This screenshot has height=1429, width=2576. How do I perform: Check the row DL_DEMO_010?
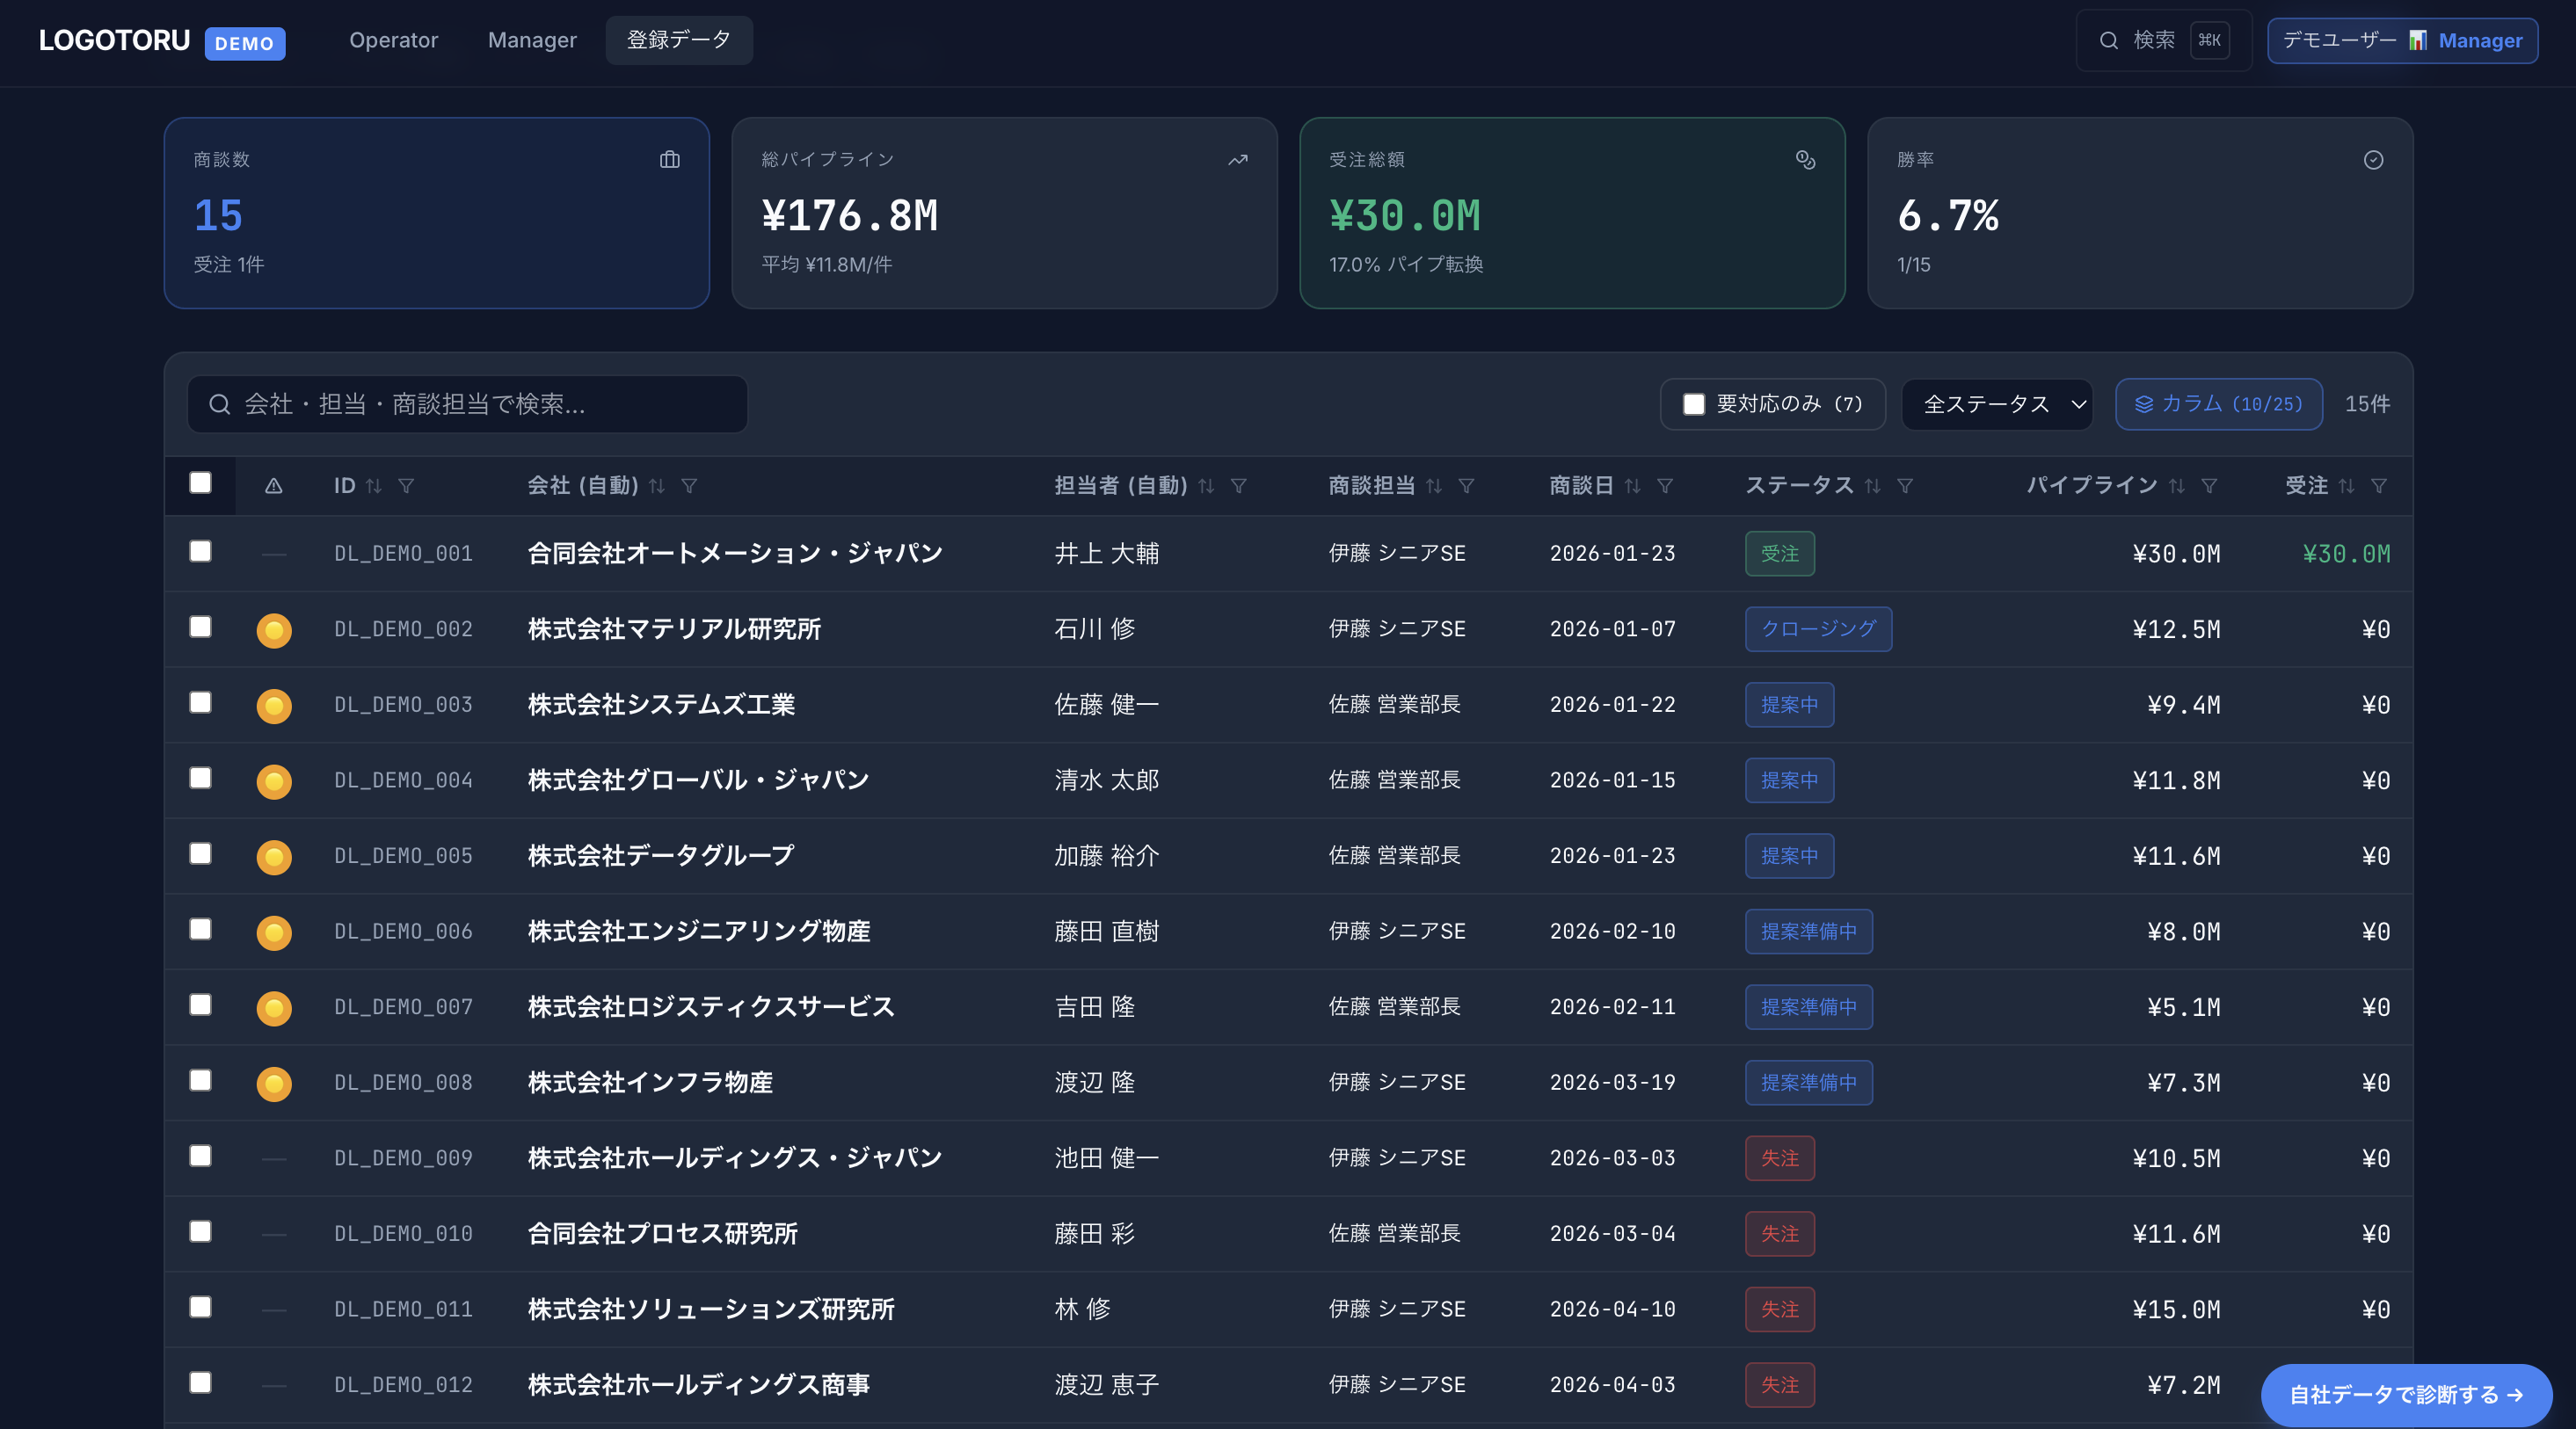(x=200, y=1232)
